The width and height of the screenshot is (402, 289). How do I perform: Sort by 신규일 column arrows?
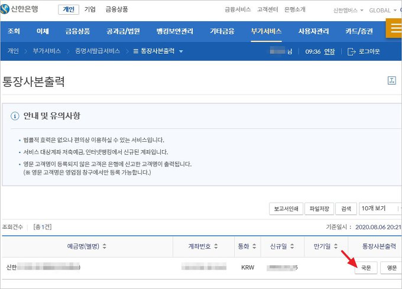(x=293, y=246)
